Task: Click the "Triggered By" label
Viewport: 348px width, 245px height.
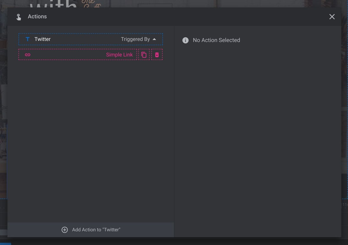Action: (x=135, y=39)
